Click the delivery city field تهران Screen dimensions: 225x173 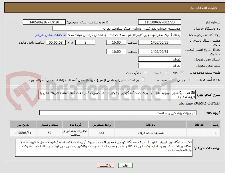(x=160, y=66)
